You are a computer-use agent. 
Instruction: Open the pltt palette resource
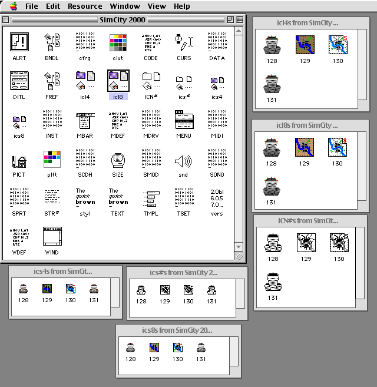coord(52,159)
